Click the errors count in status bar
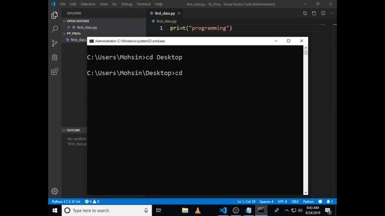This screenshot has width=385, height=216. [88, 202]
